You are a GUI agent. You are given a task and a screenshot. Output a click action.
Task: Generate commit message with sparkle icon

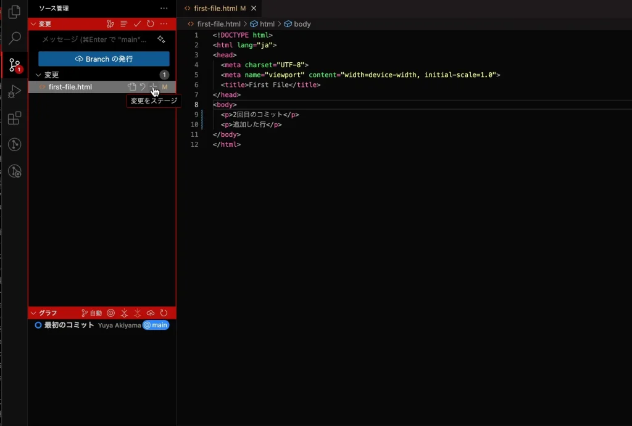[x=161, y=39]
